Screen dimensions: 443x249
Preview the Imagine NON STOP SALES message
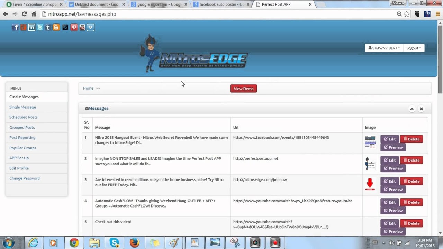point(393,168)
